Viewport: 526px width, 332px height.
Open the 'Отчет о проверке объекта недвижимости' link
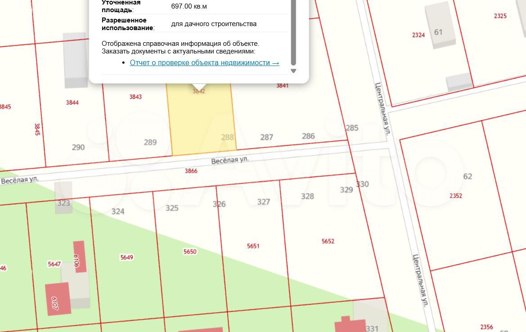click(x=204, y=63)
